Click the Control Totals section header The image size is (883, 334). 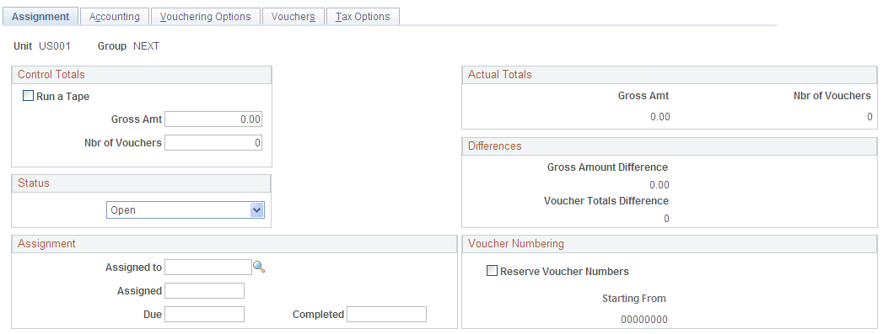point(142,75)
